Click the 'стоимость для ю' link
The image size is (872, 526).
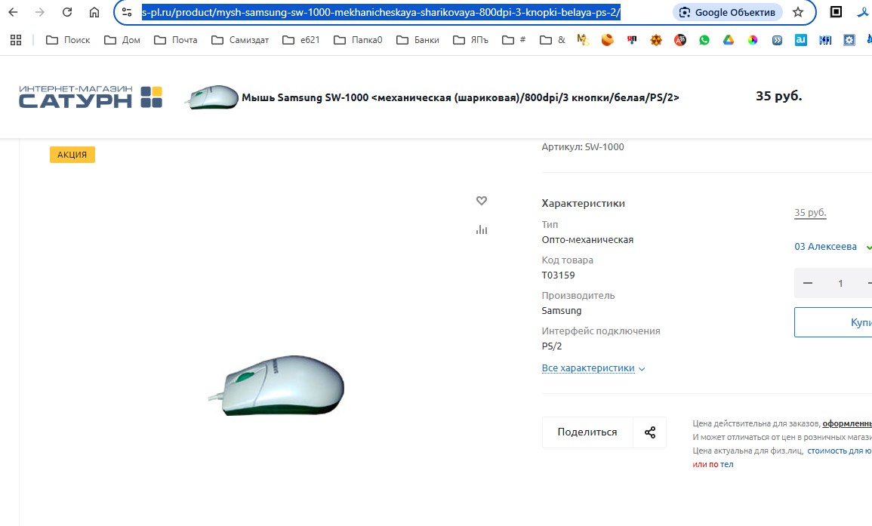pyautogui.click(x=840, y=451)
